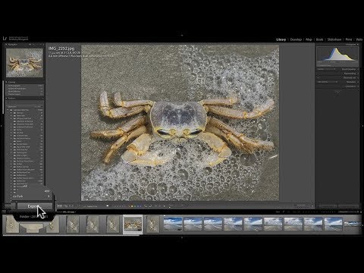The width and height of the screenshot is (364, 273).
Task: Open the Map module
Action: 309,39
